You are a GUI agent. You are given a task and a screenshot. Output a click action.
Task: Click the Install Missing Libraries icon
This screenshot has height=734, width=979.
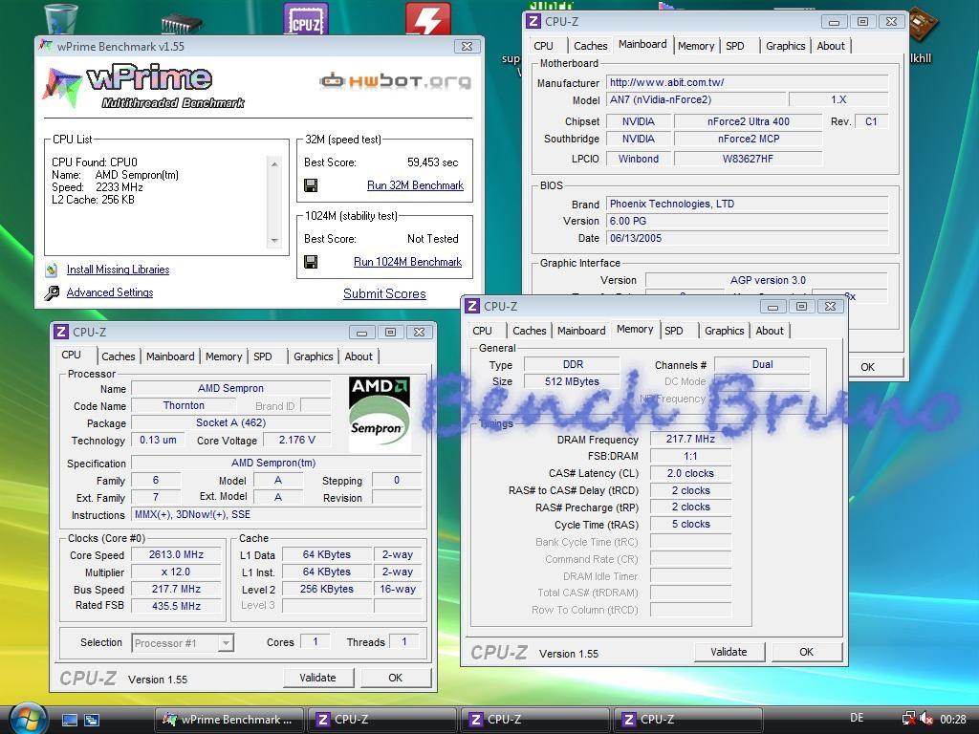[x=52, y=270]
